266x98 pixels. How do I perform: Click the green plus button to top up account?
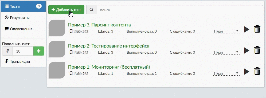(39, 51)
